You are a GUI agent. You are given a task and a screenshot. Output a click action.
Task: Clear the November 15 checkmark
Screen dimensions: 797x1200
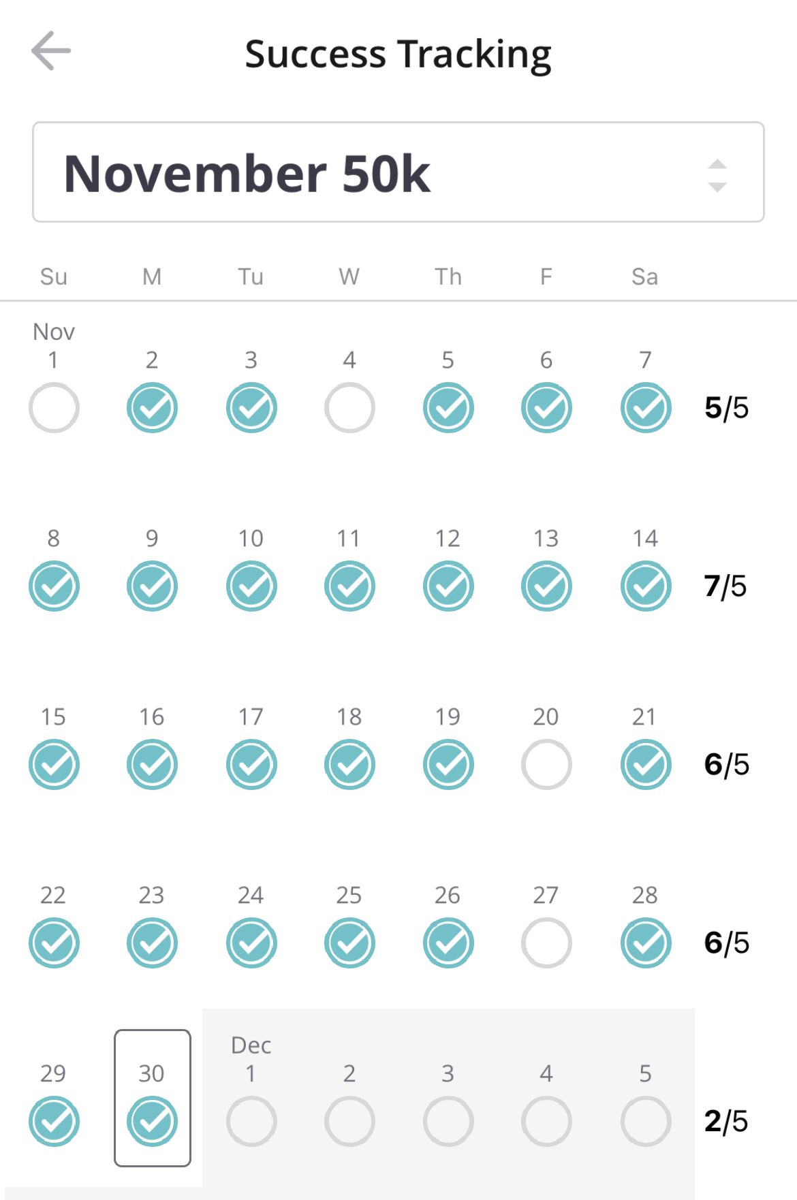coord(54,765)
